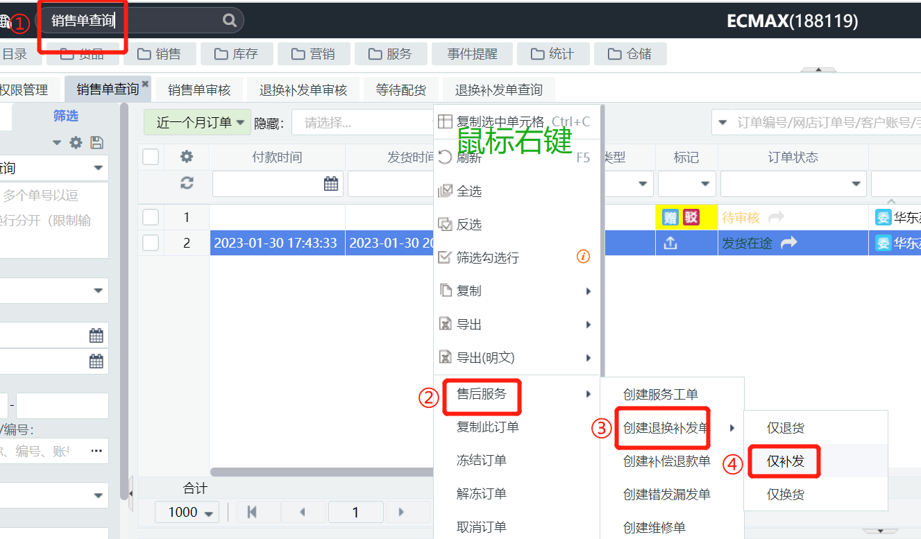The height and width of the screenshot is (539, 921).
Task: Close the 销售单查询 tab
Action: click(145, 83)
